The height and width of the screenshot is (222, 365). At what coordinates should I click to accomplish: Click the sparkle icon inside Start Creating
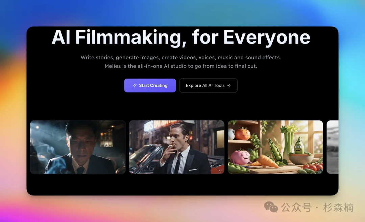pyautogui.click(x=135, y=86)
